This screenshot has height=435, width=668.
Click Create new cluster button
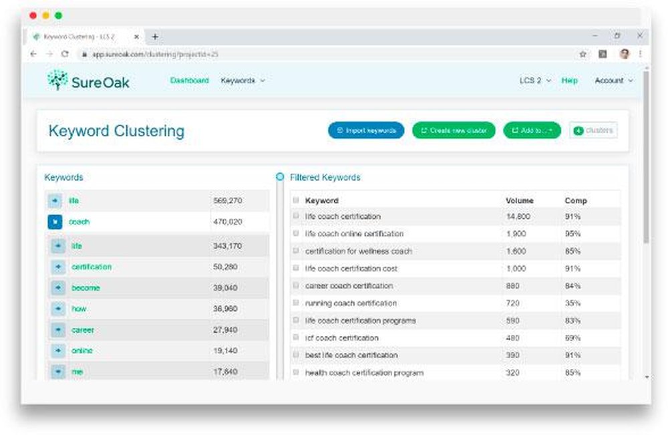[454, 130]
